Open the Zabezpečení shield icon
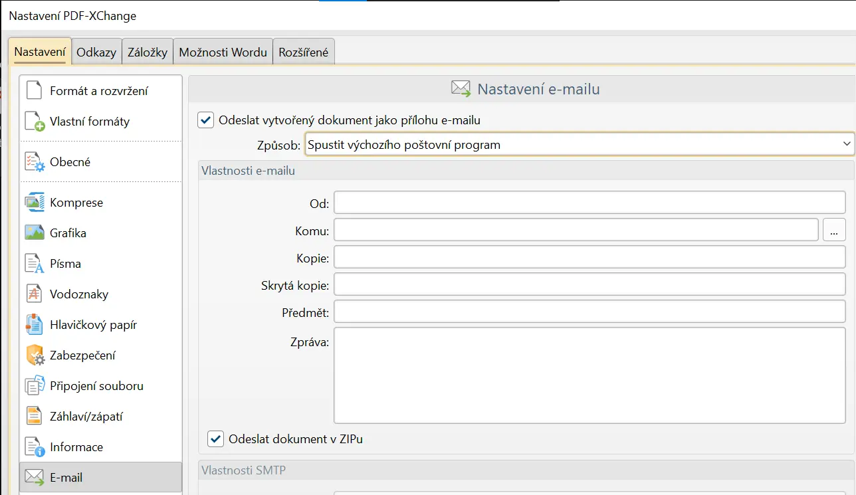This screenshot has height=495, width=856. [x=35, y=355]
